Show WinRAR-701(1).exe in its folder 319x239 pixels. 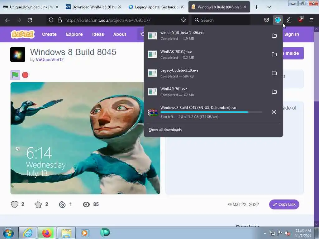point(274,54)
